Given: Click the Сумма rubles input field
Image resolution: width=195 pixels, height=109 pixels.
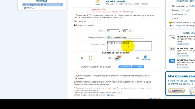Looking at the screenshot, I should pyautogui.click(x=113, y=31).
